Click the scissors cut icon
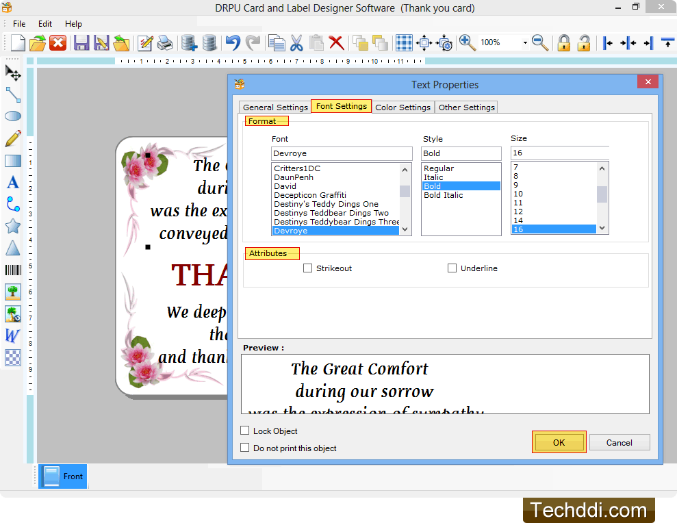Viewport: 677px width, 523px height. click(x=296, y=43)
